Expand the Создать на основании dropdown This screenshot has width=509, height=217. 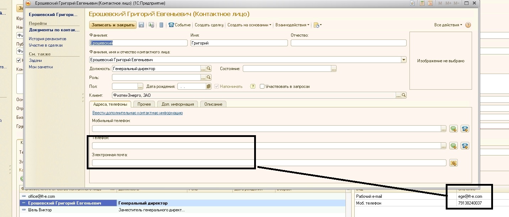[x=249, y=25]
